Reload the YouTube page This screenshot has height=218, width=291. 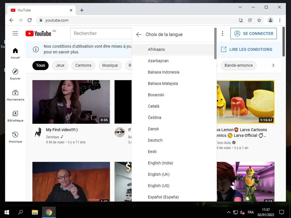point(30,20)
